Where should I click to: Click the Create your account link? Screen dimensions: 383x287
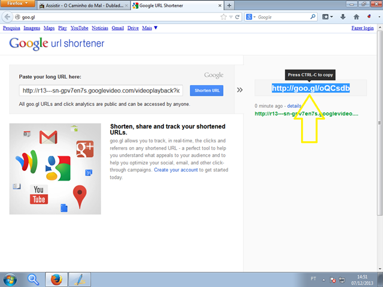[x=175, y=170]
